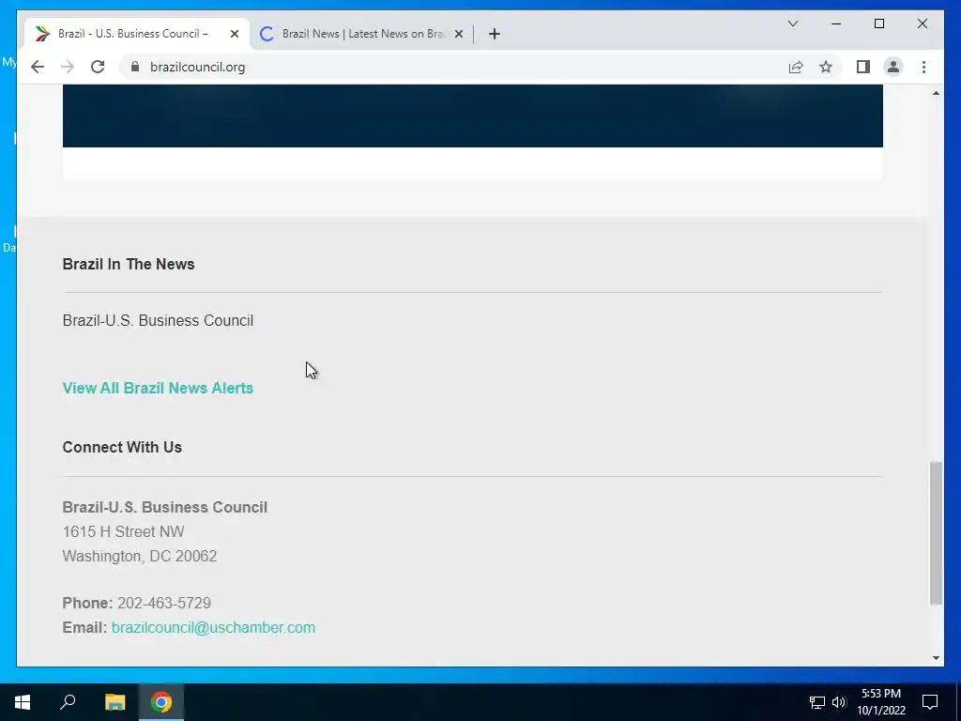
Task: Click the address bar showing brazilcouncil.org
Action: click(x=451, y=67)
